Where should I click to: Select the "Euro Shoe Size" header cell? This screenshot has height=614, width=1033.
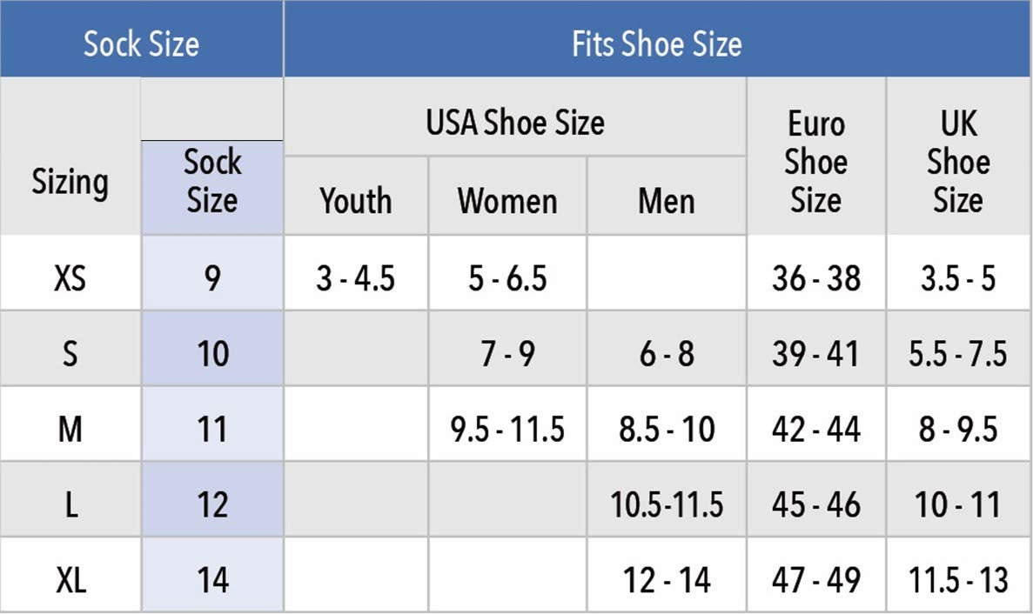pyautogui.click(x=815, y=162)
